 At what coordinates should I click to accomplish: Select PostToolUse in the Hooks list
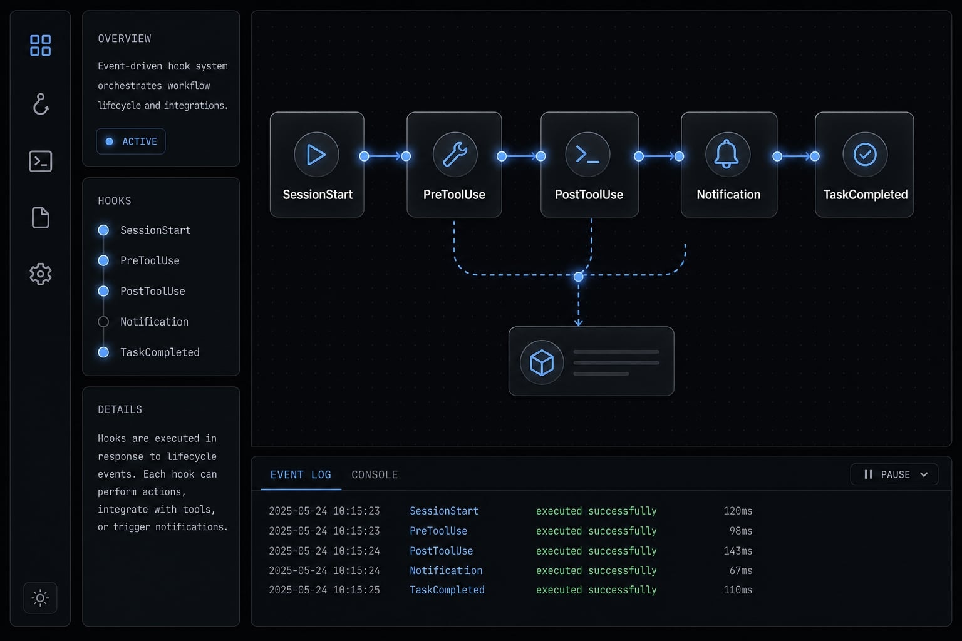153,291
